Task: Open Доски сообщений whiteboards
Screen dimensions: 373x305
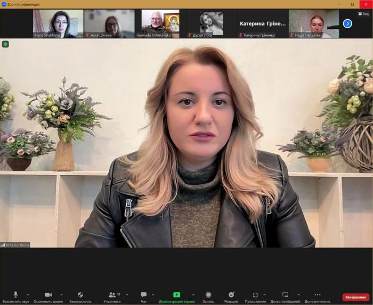Action: click(x=285, y=295)
